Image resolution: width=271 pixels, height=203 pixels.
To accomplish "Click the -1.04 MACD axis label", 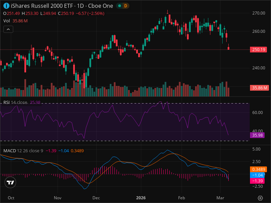I will tap(257, 175).
